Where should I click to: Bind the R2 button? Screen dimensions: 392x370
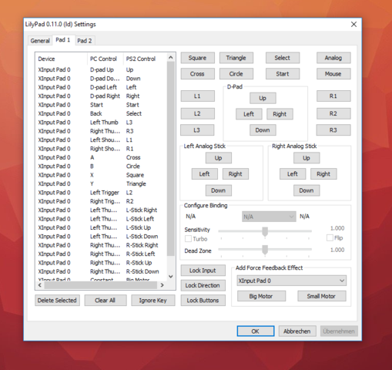click(x=333, y=113)
